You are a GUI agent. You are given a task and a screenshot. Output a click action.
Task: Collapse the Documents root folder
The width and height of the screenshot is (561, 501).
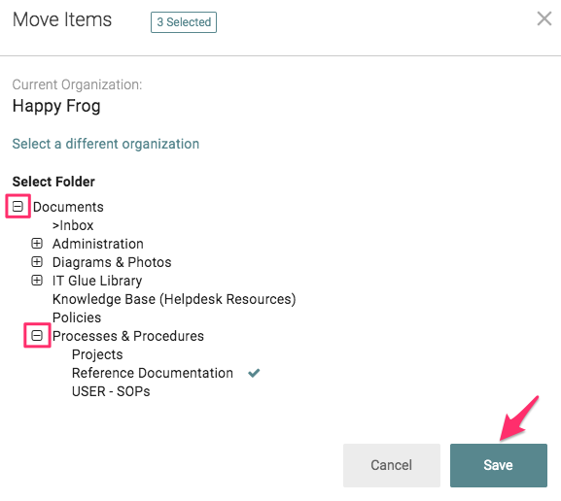[x=18, y=206]
